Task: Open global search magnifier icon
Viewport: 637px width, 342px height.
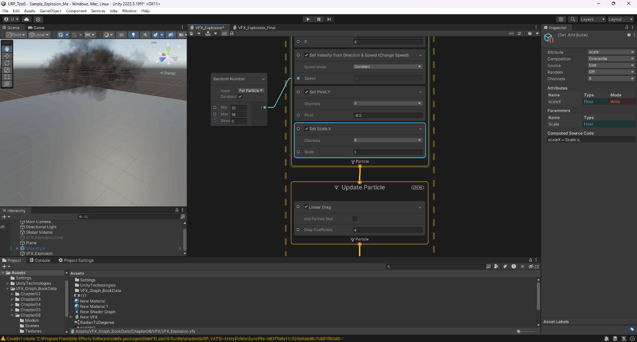Action: 573,19
